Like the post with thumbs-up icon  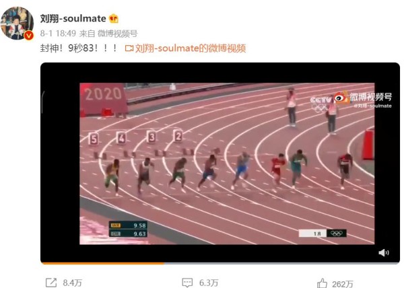pos(322,283)
